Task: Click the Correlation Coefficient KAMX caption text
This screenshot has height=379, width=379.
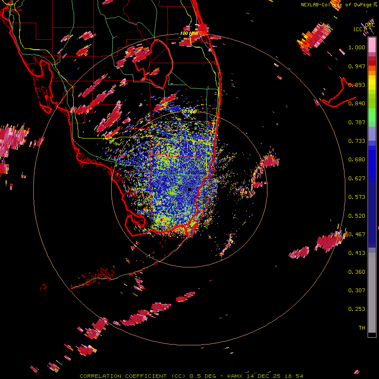Action: (x=191, y=376)
